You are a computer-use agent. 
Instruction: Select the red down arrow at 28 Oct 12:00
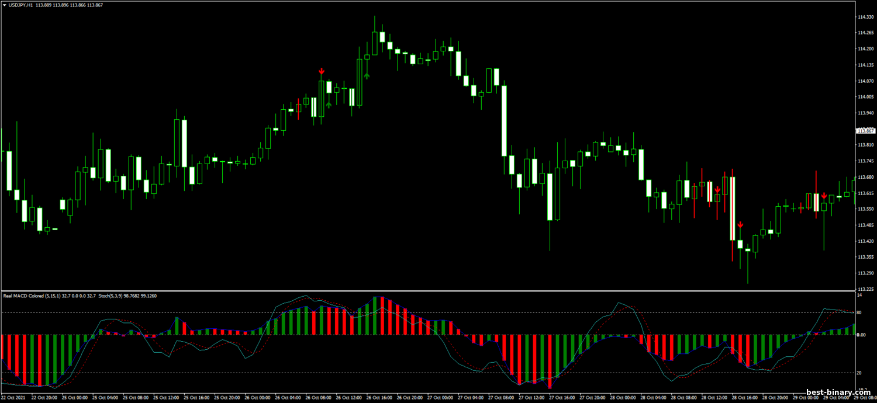(x=717, y=190)
